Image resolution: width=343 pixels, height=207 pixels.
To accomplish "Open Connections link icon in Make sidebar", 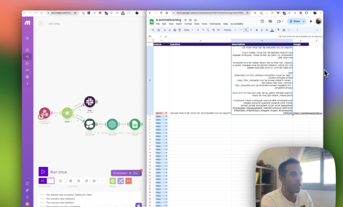I will click(27, 70).
